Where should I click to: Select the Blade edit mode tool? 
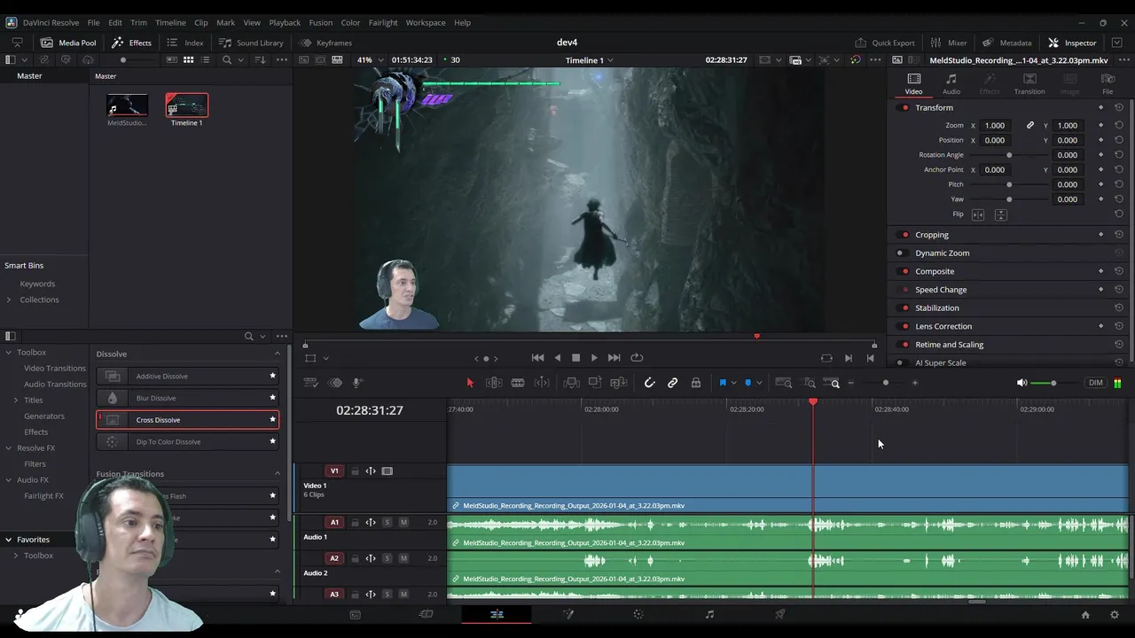coord(518,383)
